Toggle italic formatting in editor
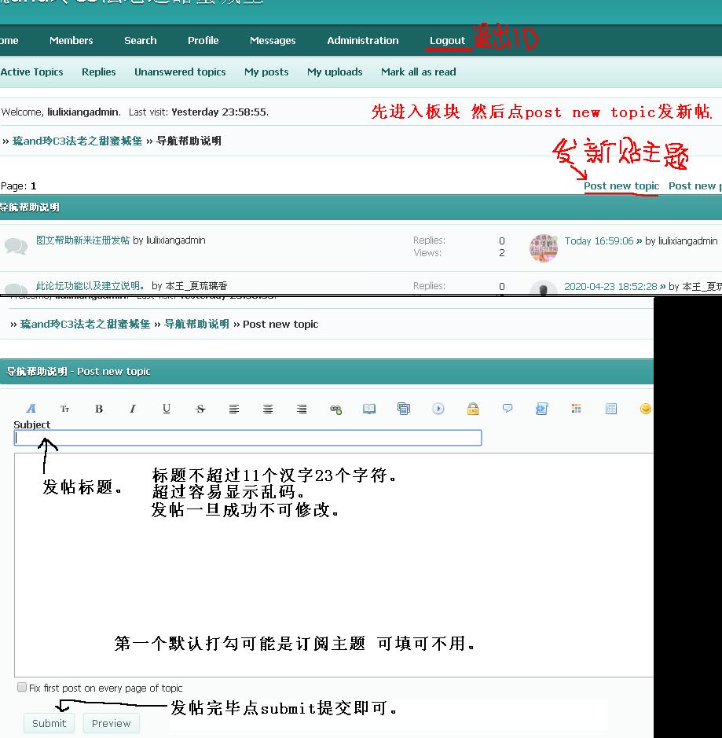 click(133, 409)
